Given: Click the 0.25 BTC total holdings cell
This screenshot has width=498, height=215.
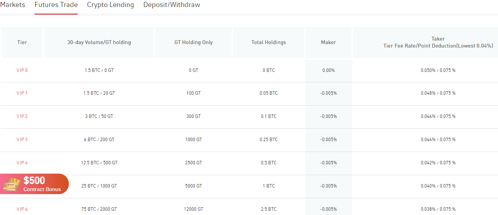Looking at the screenshot, I should [269, 140].
